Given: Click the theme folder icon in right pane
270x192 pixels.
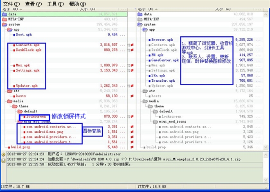Looking at the screenshot, I should coord(150,106).
